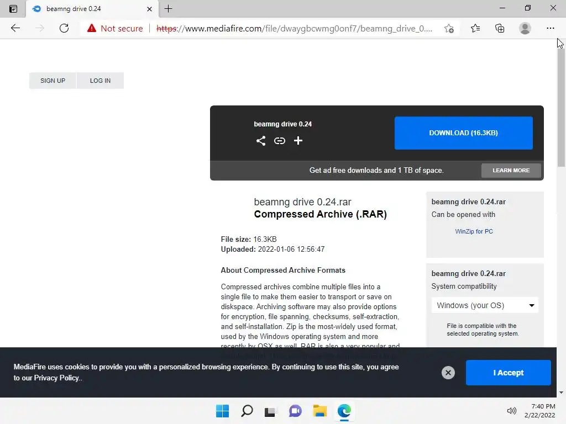This screenshot has width=566, height=424.
Task: Open the WinZip for PC link
Action: [x=474, y=231]
